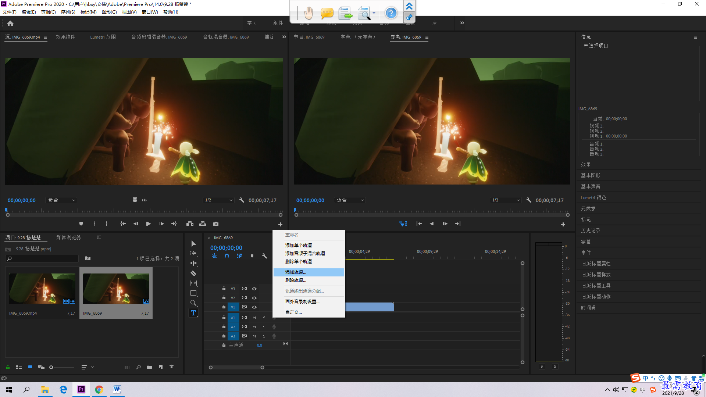Switch to 效果控件 tab
Screen dimensions: 706x397
coord(65,37)
